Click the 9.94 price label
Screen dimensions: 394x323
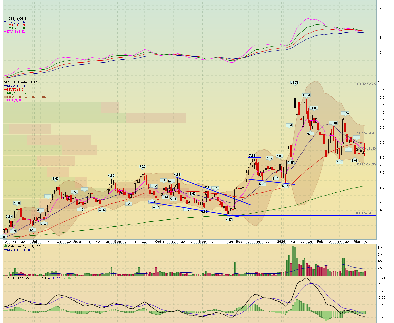point(289,125)
